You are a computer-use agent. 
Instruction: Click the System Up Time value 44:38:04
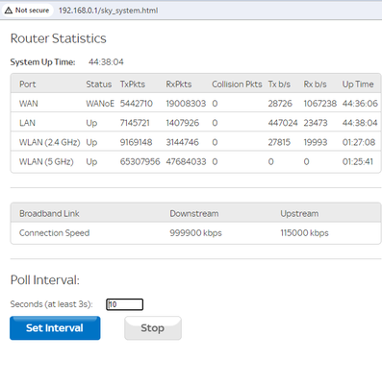(106, 61)
